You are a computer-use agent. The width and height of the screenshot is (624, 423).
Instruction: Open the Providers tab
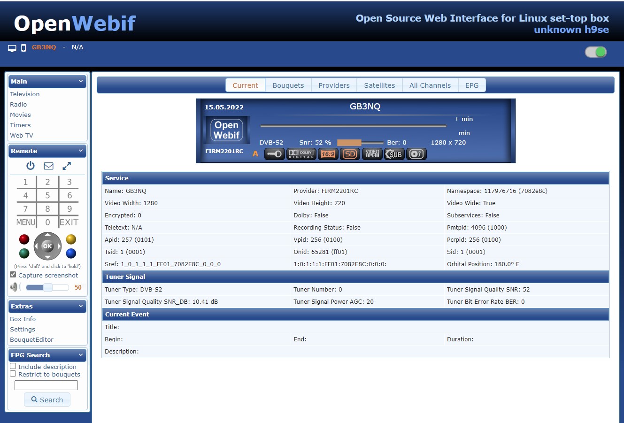point(334,85)
